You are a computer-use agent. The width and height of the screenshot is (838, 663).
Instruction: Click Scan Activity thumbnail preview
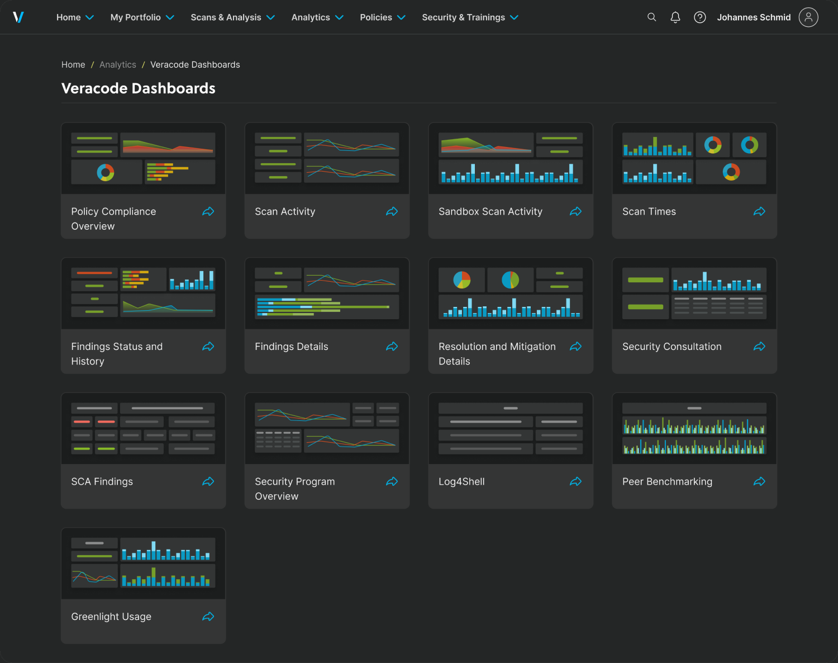pyautogui.click(x=327, y=159)
